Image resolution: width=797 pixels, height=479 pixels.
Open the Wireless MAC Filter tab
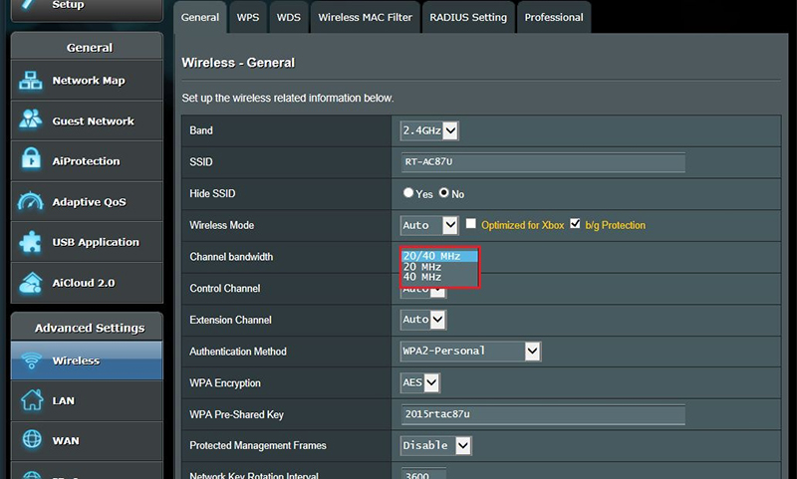(x=365, y=17)
